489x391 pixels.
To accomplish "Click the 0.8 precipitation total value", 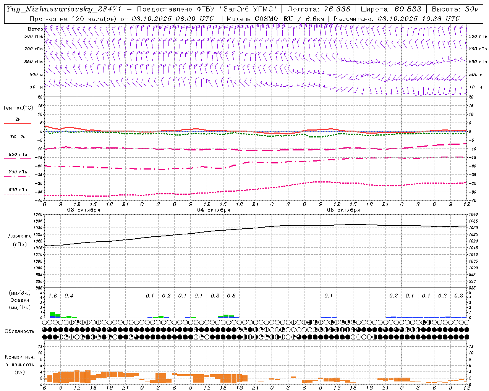I will point(231,296).
